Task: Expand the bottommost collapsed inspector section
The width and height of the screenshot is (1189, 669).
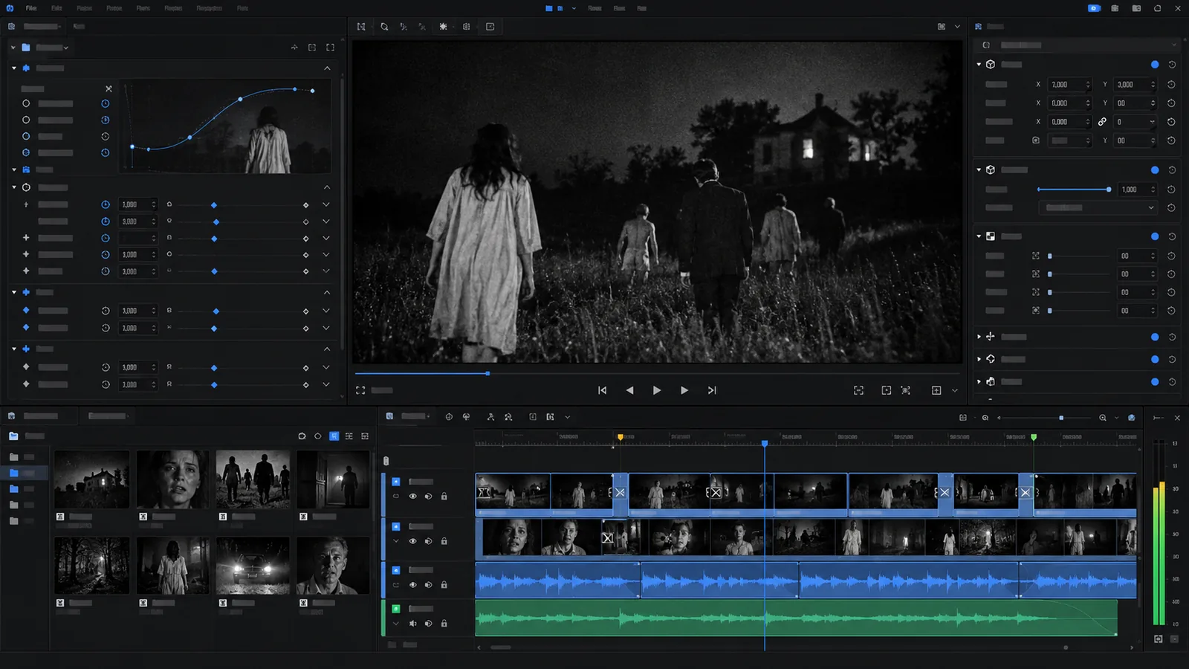Action: [979, 382]
